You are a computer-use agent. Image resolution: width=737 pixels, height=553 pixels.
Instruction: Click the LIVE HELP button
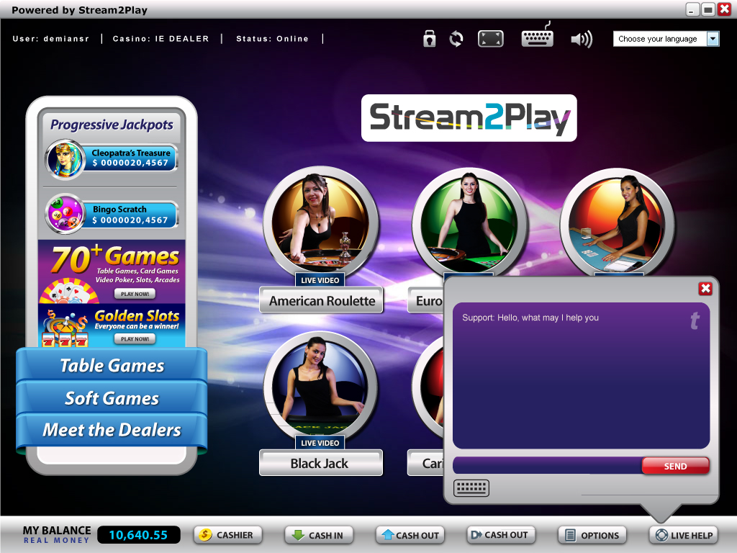[x=684, y=535]
